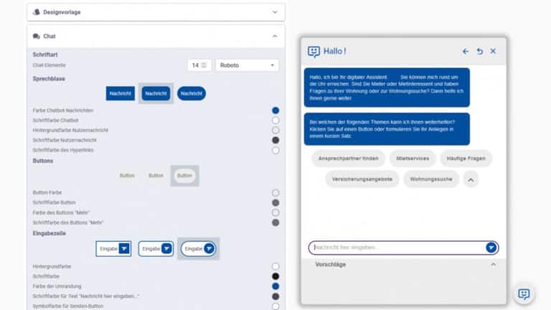Click the Sprechblase heading
This screenshot has width=551, height=310.
click(49, 79)
